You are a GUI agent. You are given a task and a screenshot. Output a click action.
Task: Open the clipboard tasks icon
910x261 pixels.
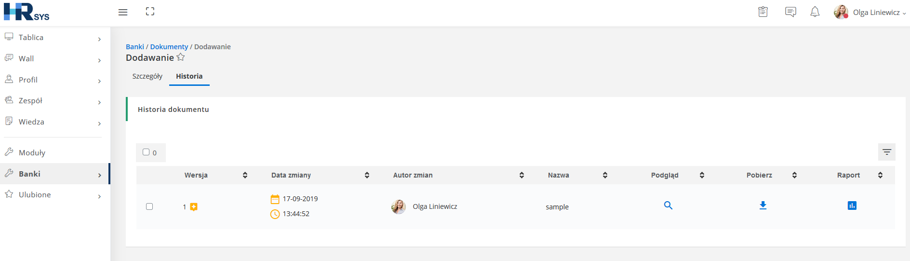click(x=763, y=12)
